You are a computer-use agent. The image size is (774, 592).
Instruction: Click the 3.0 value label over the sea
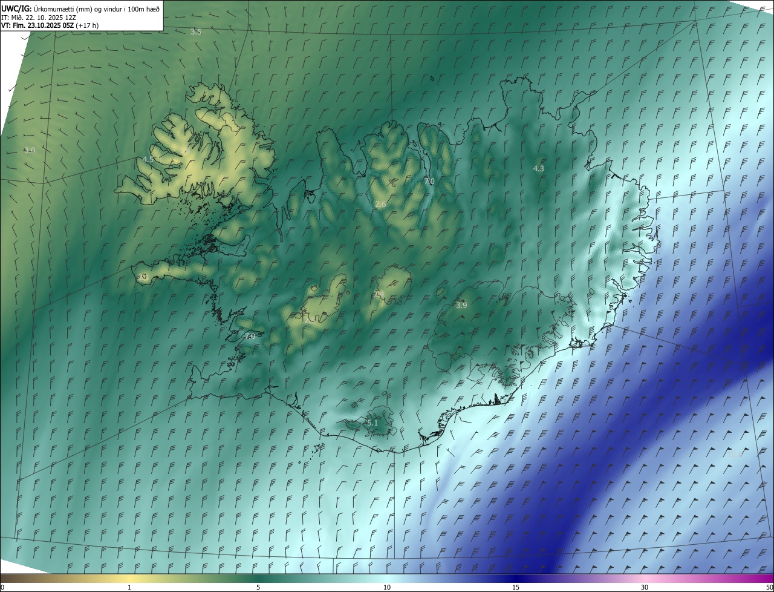pos(30,150)
